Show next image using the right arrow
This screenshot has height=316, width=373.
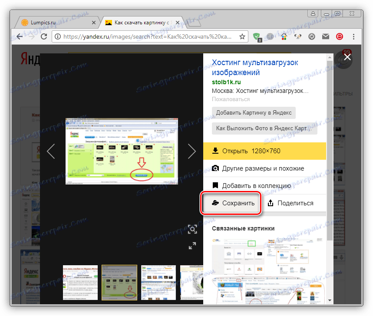point(192,151)
